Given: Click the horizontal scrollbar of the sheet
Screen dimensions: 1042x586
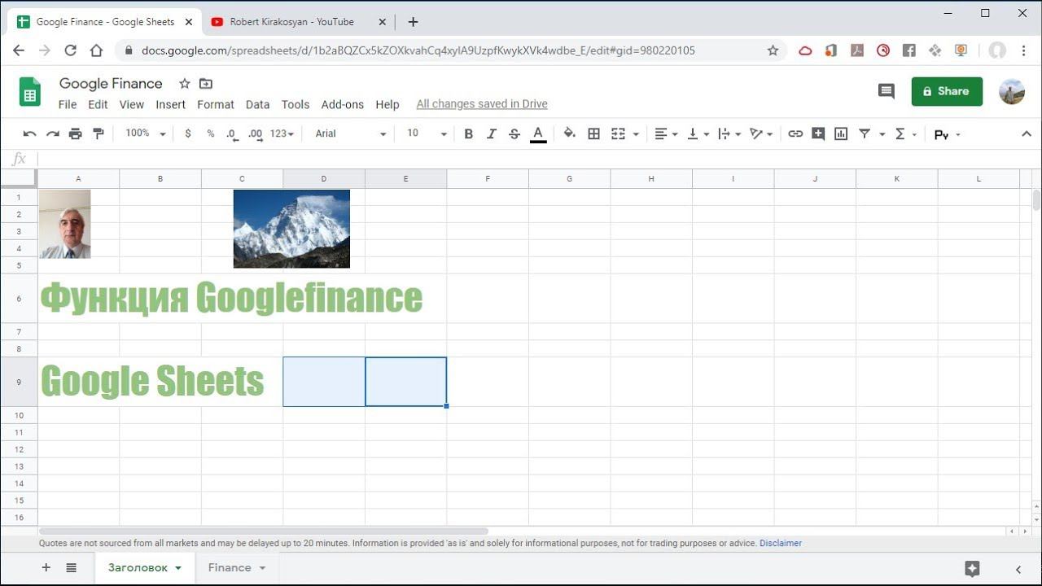Looking at the screenshot, I should pyautogui.click(x=263, y=531).
